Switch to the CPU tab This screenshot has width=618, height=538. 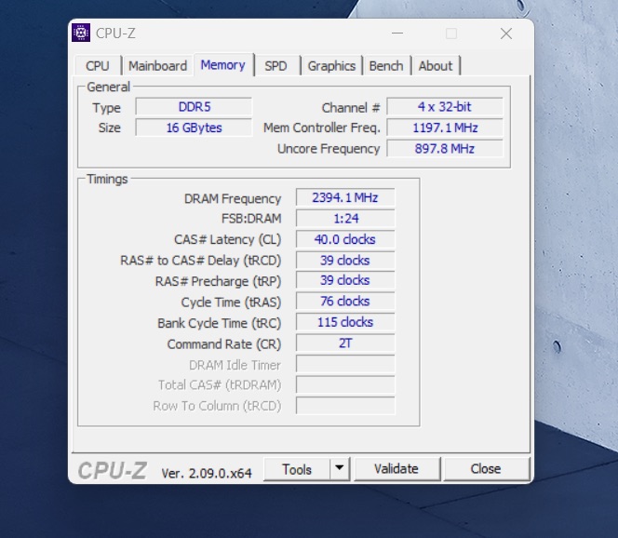[98, 66]
